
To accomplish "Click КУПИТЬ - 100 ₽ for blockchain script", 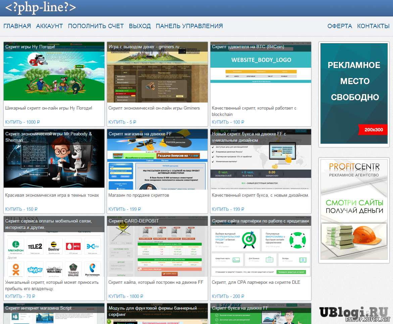I will (x=228, y=122).
